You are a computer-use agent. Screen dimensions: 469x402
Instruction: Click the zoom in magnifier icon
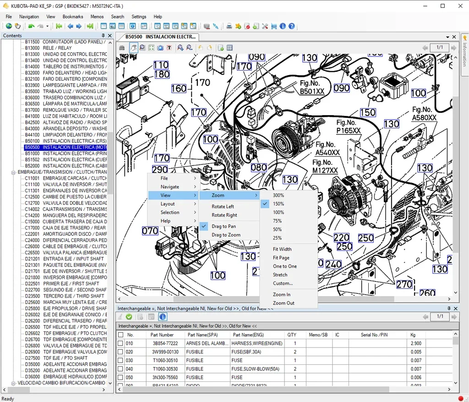coord(180,48)
